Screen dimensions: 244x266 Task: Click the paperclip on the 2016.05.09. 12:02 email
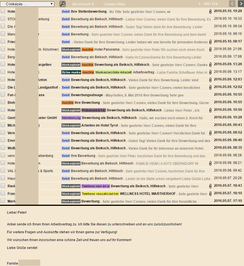(x=210, y=87)
